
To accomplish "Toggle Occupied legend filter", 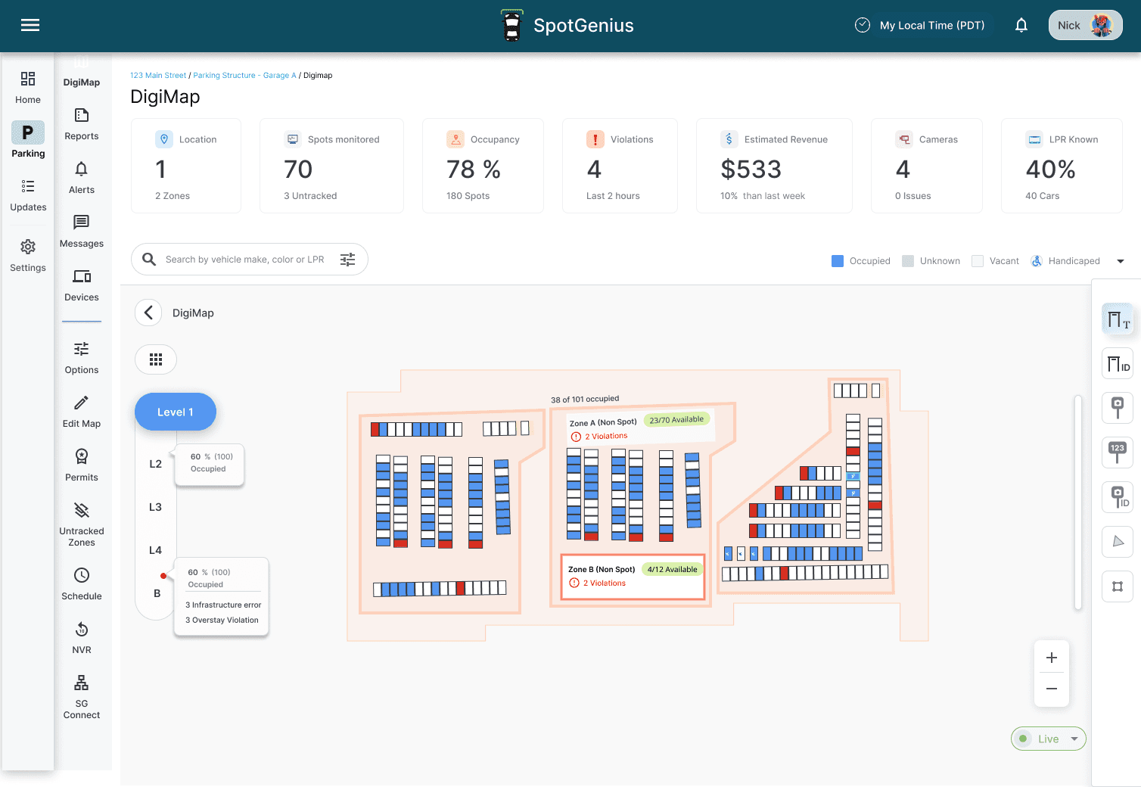I will (861, 261).
